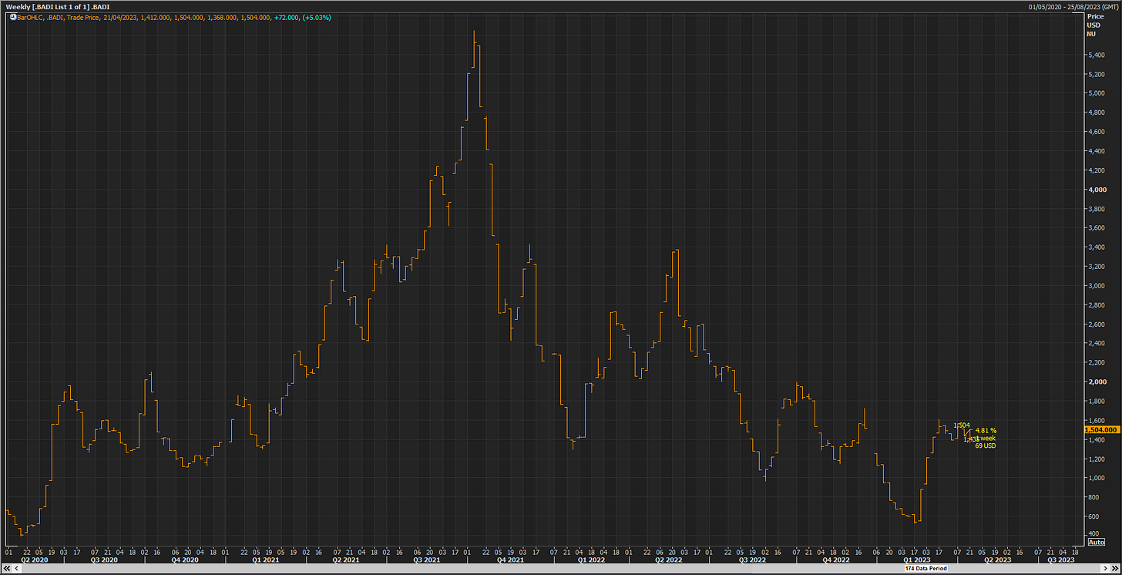
Task: Click the 2,000 price axis label
Action: pyautogui.click(x=1096, y=382)
